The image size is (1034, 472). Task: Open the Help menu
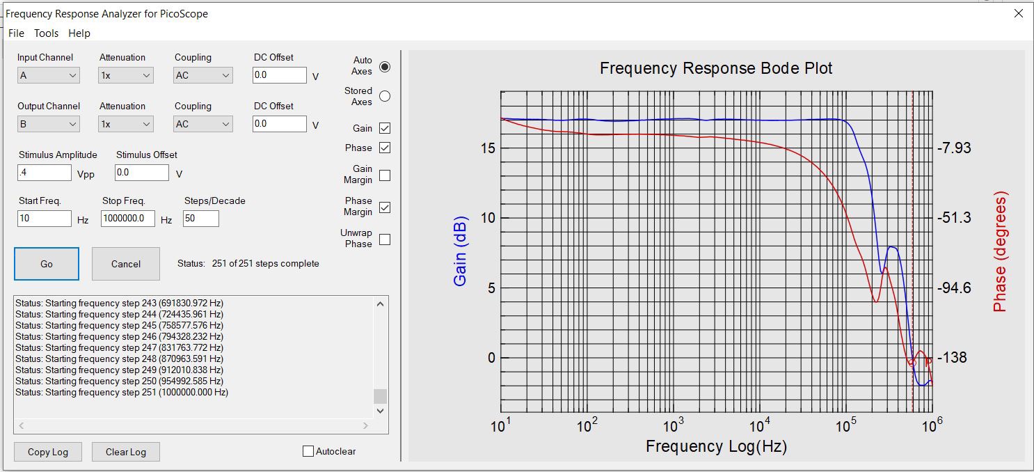coord(79,33)
